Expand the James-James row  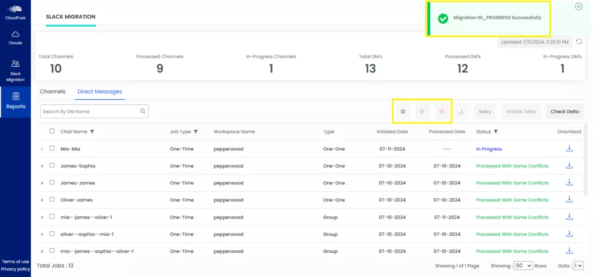click(42, 183)
